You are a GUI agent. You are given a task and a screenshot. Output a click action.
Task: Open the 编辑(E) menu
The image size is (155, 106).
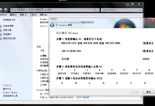pyautogui.click(x=13, y=15)
